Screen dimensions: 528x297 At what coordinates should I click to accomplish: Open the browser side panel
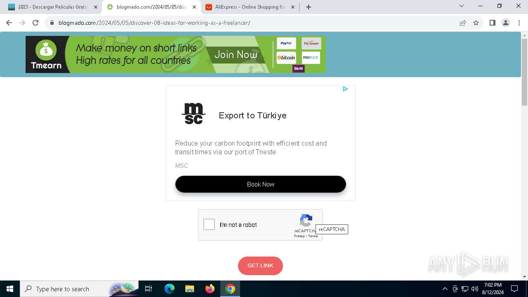pos(492,23)
